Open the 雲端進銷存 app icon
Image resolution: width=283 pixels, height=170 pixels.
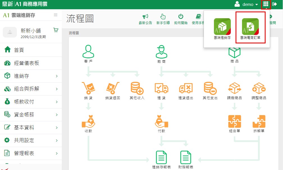pyautogui.click(x=222, y=27)
